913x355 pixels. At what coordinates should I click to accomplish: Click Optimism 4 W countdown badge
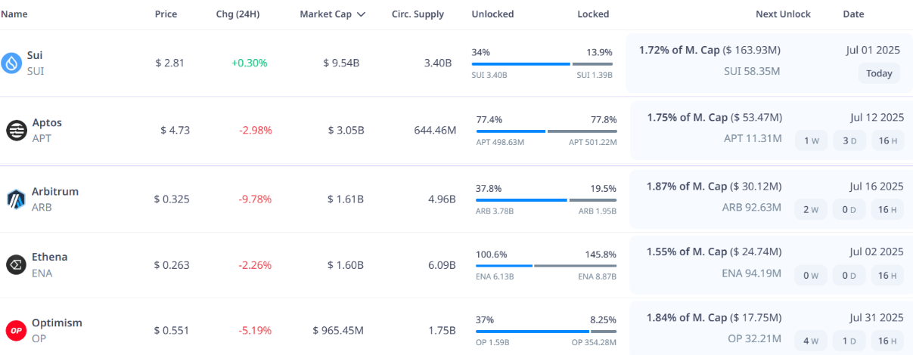pyautogui.click(x=811, y=341)
